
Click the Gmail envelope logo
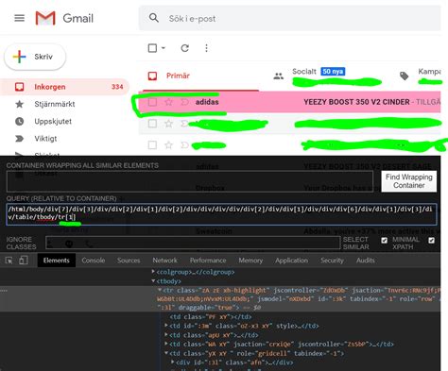click(x=45, y=18)
